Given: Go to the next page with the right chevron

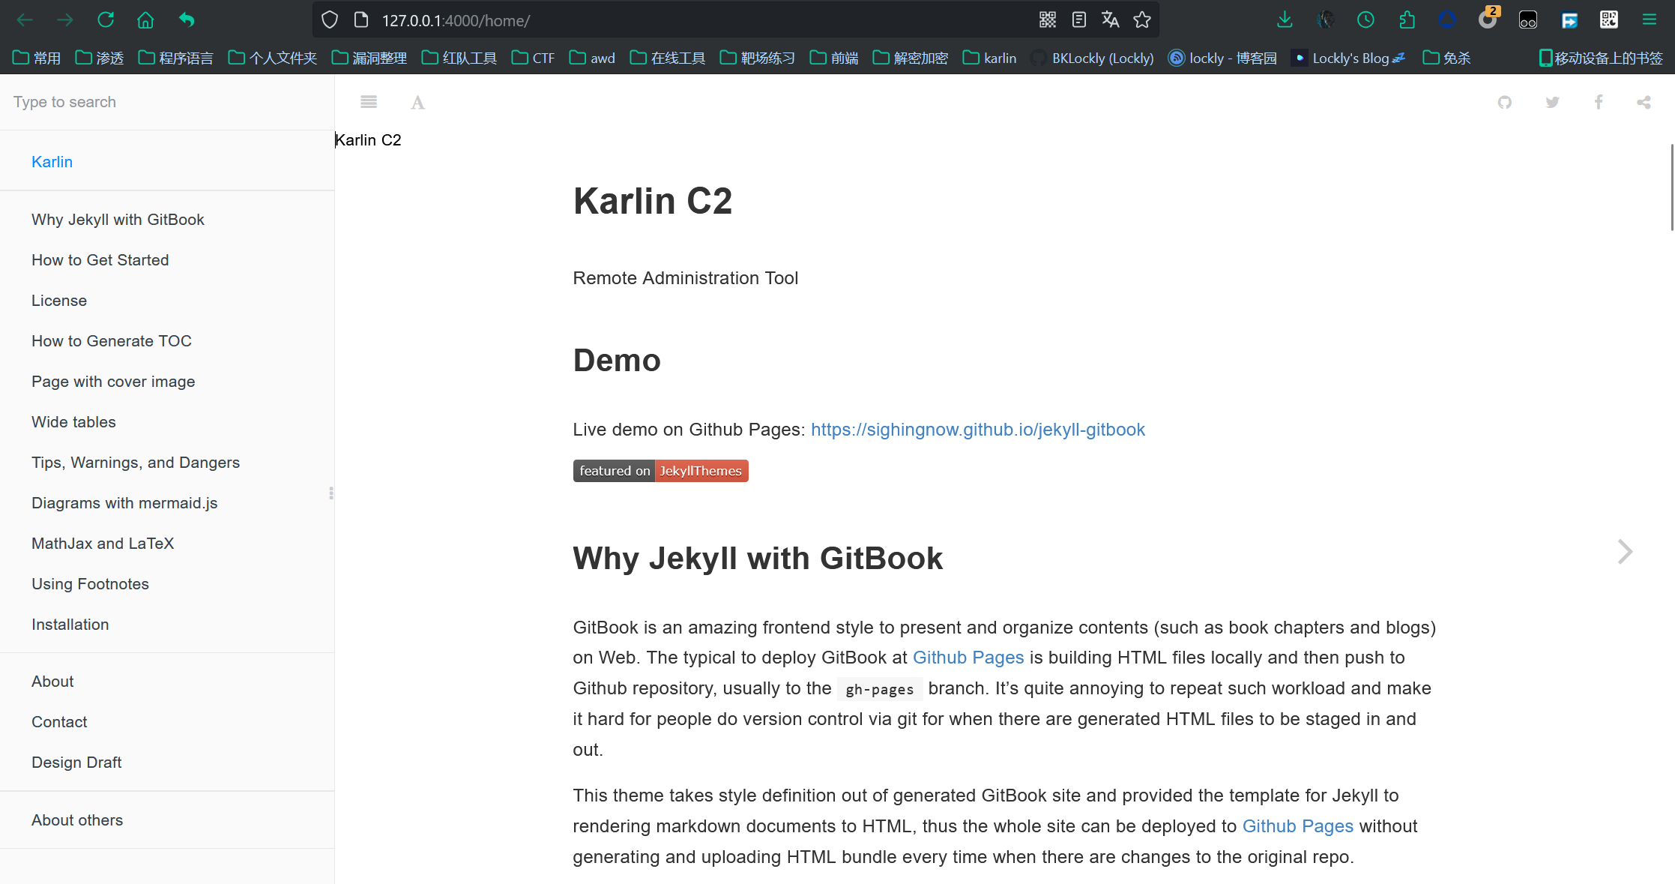Looking at the screenshot, I should point(1624,552).
